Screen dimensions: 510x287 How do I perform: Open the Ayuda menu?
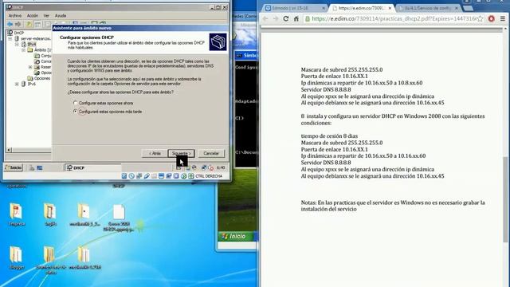[x=61, y=16]
